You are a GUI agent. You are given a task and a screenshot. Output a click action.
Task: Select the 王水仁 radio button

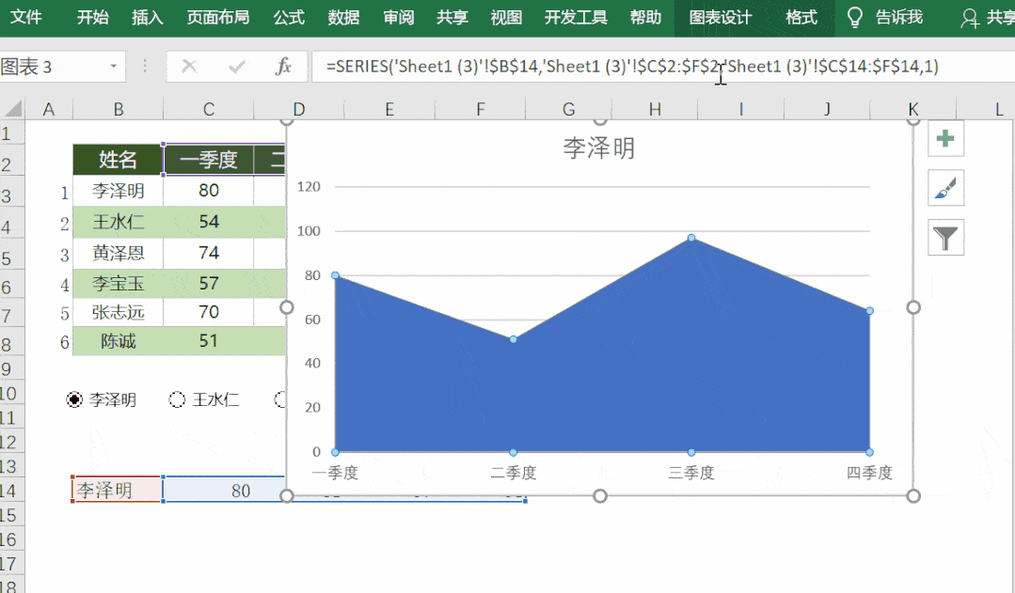[x=177, y=399]
